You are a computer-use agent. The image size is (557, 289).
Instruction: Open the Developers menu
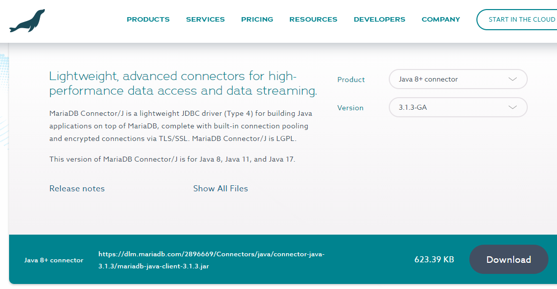coord(379,20)
